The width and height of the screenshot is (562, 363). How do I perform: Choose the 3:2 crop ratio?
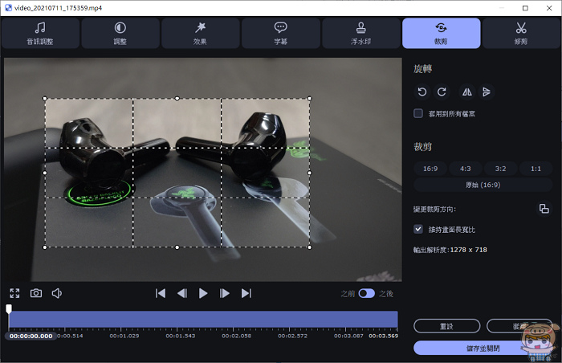click(x=500, y=169)
